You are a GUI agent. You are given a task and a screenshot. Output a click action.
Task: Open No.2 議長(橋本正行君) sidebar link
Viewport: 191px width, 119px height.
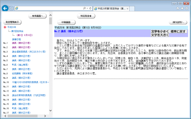[x=21, y=47]
